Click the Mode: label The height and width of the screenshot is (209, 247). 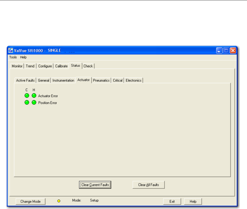[x=77, y=200]
